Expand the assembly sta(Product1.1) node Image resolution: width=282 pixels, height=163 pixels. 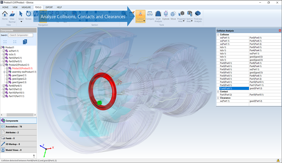[4, 72]
